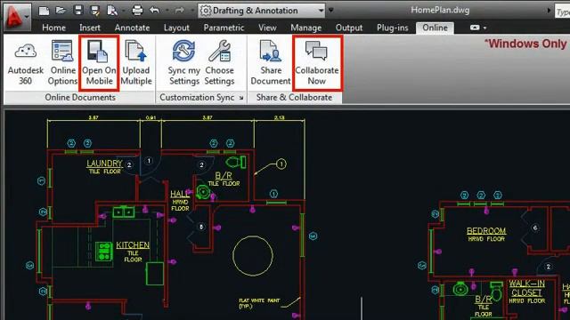Click the Customization Sync panel title
Image resolution: width=570 pixels, height=320 pixels.
(x=197, y=97)
